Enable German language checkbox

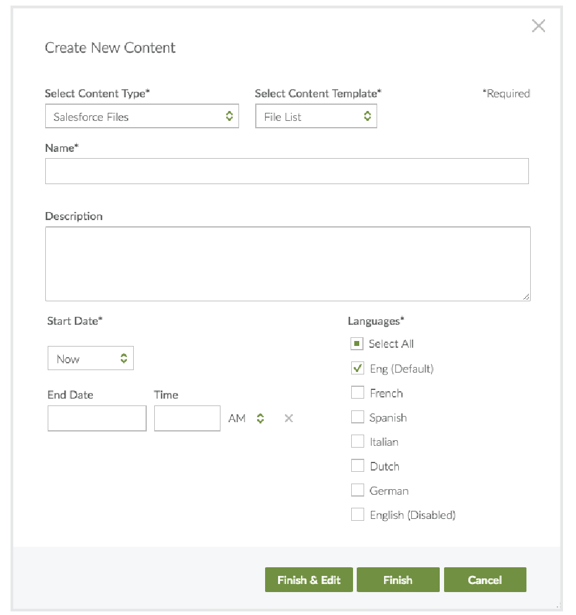click(x=357, y=490)
